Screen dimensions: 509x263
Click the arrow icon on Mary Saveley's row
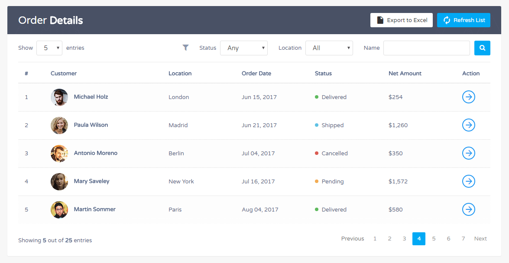point(468,181)
